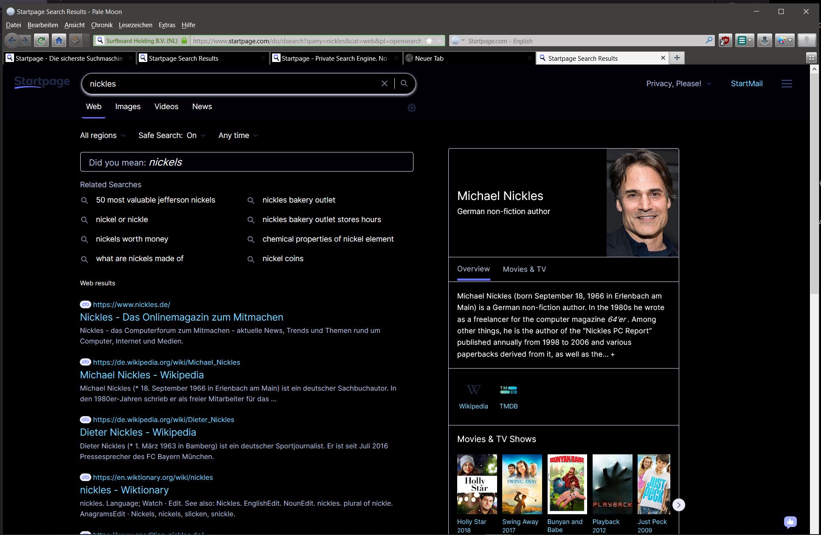Open Anonymous View for Dieter_Nickles result
The image size is (821, 535).
85,420
